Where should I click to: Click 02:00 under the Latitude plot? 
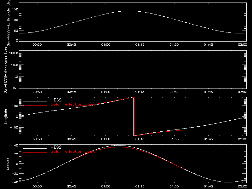[x=242, y=186]
